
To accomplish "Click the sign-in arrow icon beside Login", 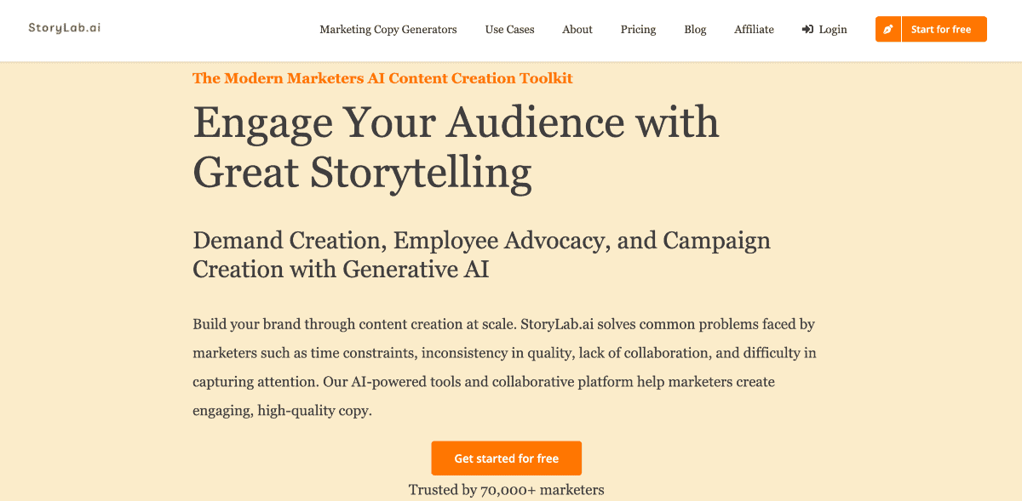I will pyautogui.click(x=807, y=30).
